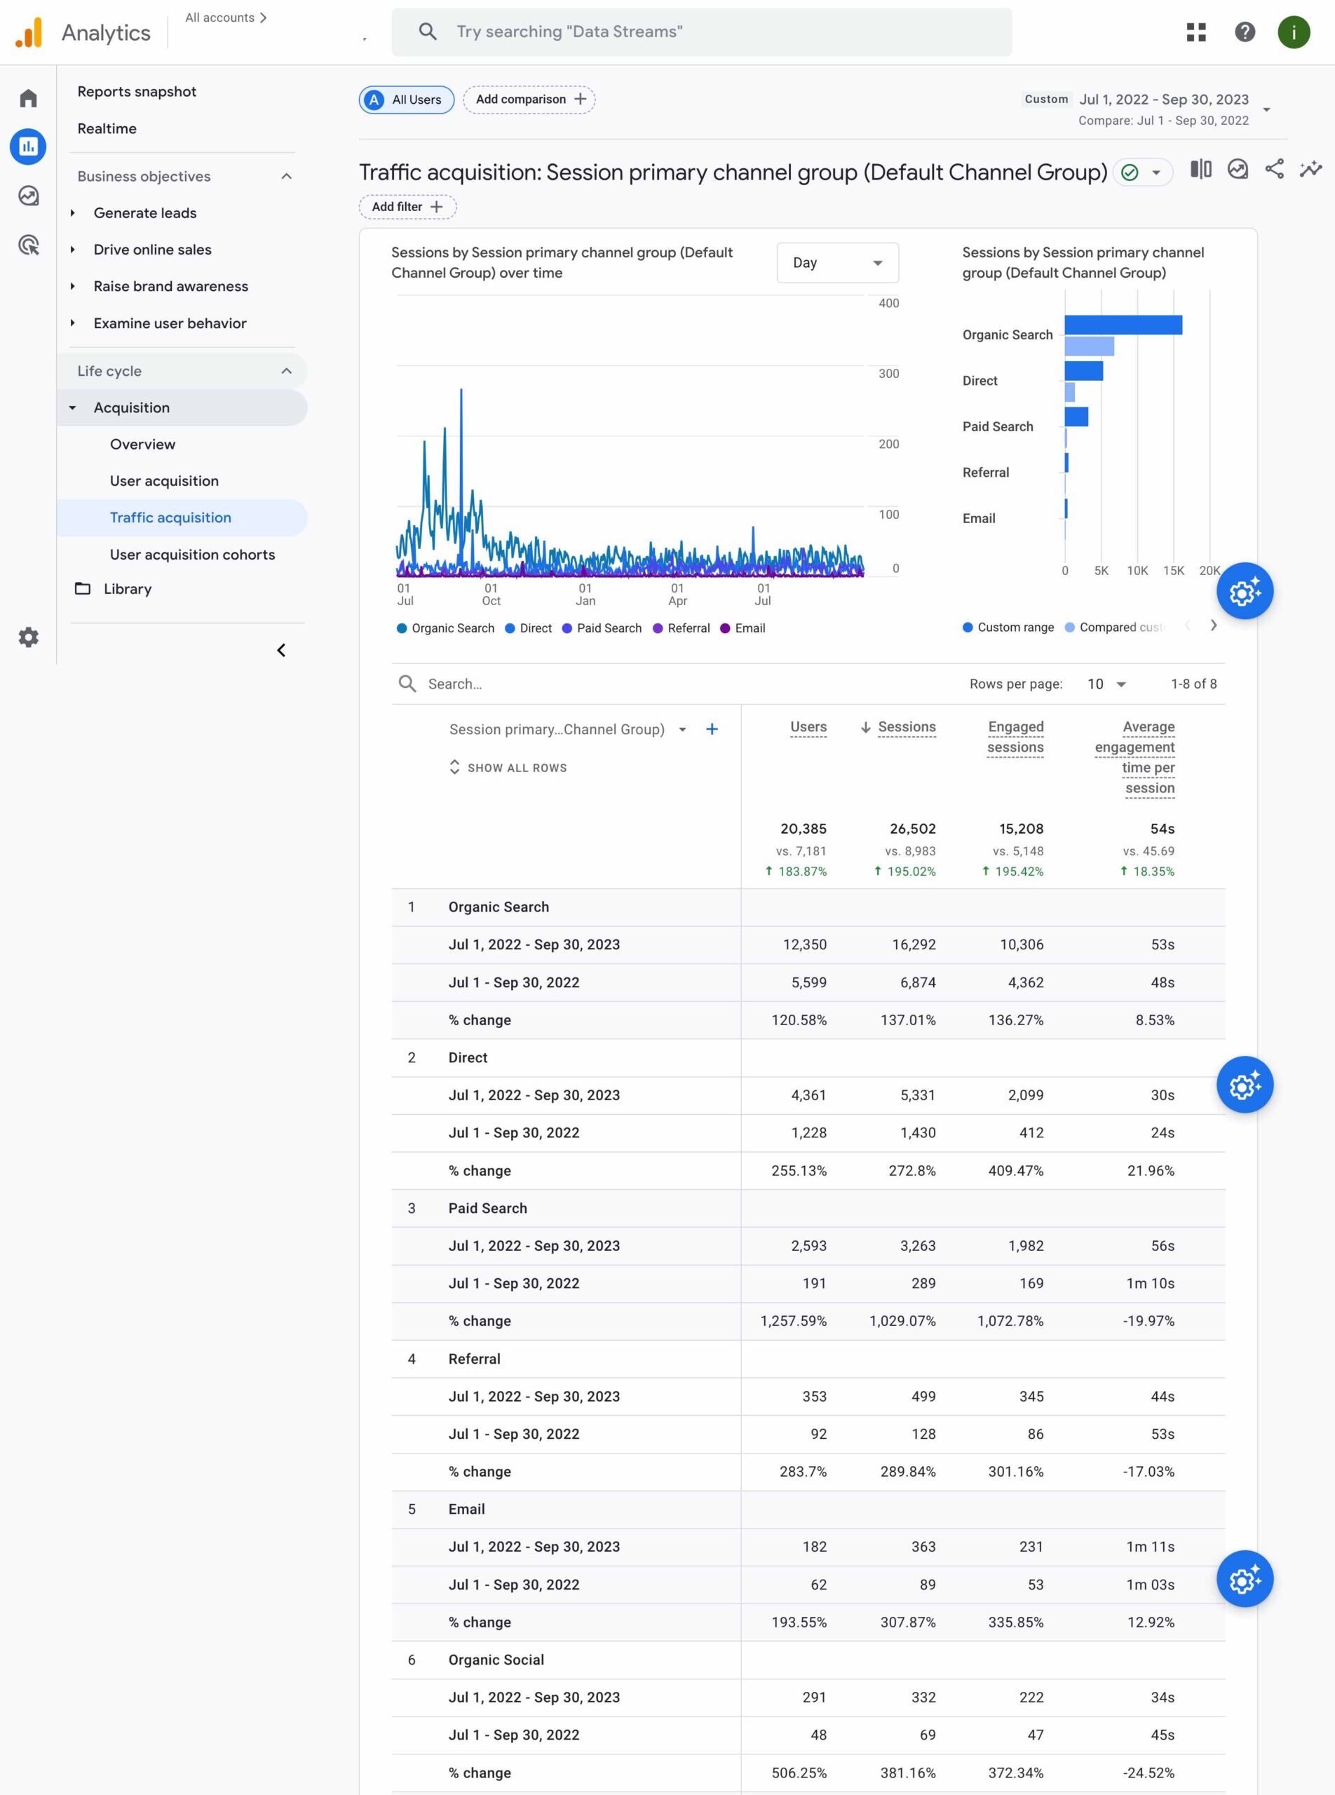Click the table Search field
1335x1795 pixels.
566,684
